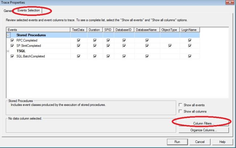This screenshot has width=236, height=148.
Task: Uncheck the SP:StmtCompleted event checkbox
Action: (x=12, y=46)
